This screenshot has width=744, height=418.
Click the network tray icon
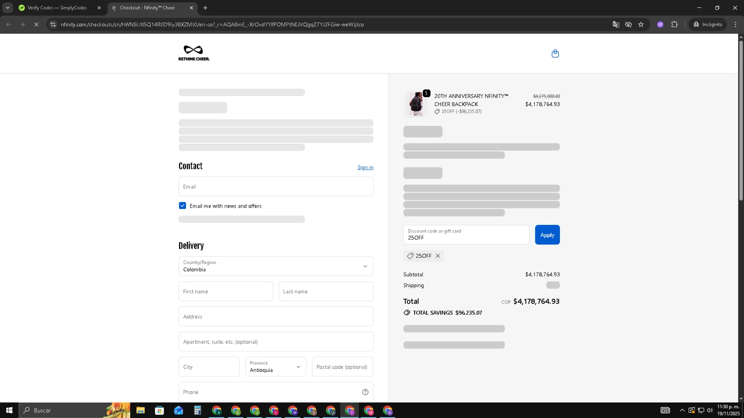tap(701, 410)
